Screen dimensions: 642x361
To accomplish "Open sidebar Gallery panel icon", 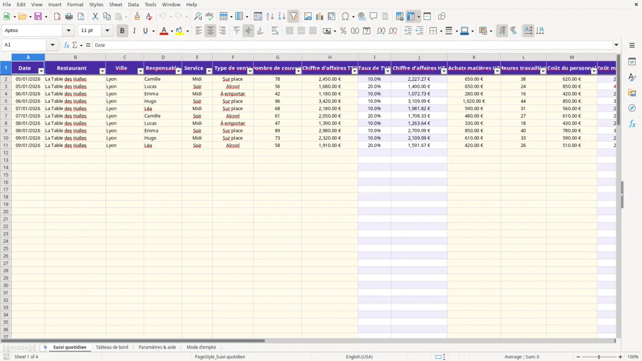I will point(632,93).
